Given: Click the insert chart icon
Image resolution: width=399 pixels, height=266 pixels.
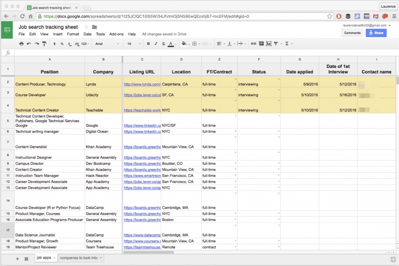Looking at the screenshot, I should 268,44.
